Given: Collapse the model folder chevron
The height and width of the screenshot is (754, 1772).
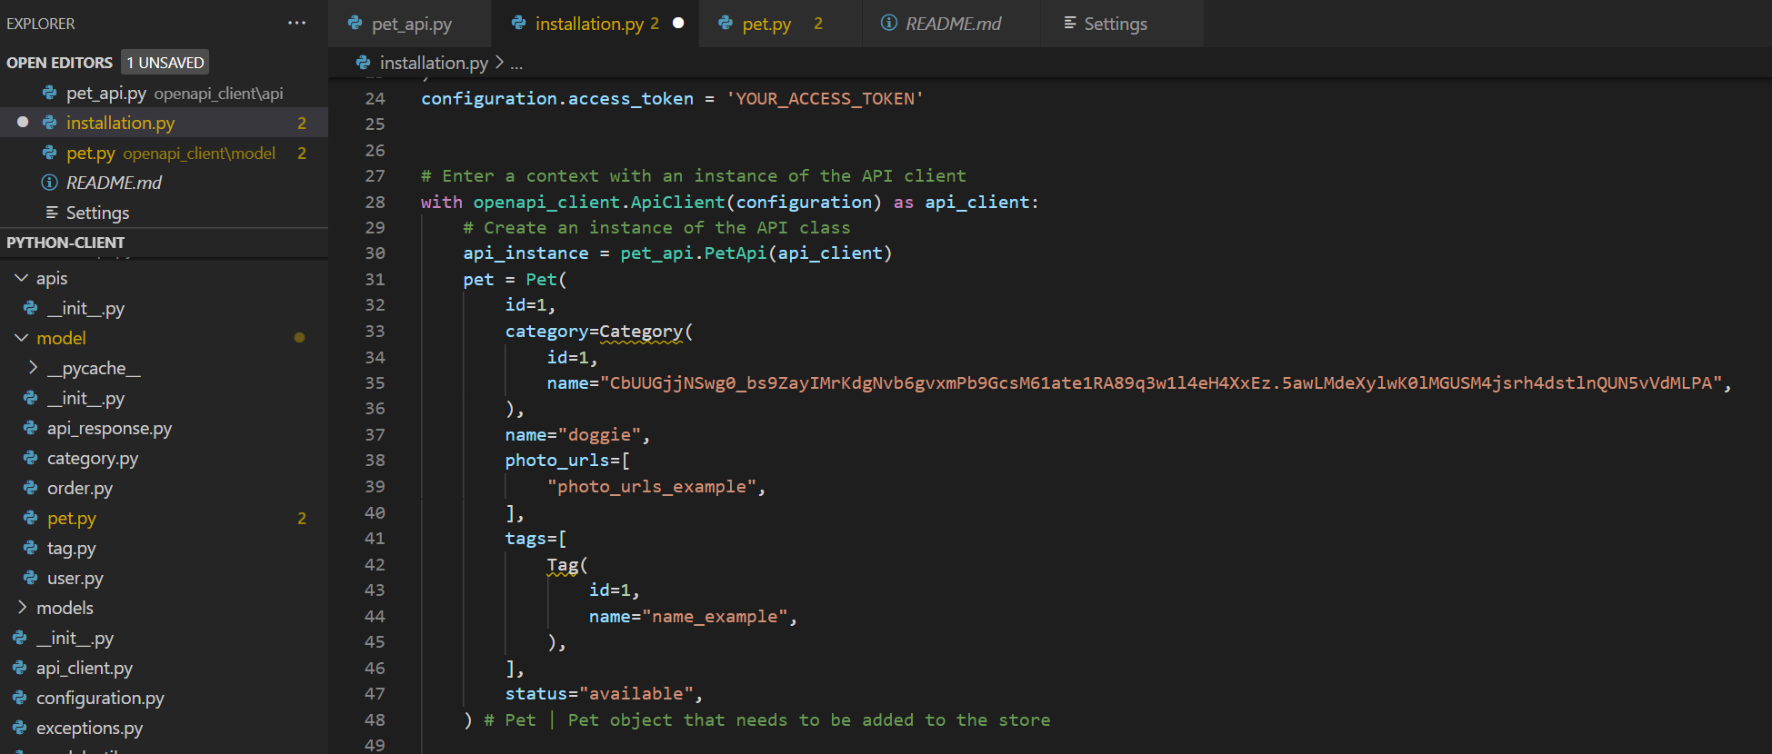Looking at the screenshot, I should (22, 338).
